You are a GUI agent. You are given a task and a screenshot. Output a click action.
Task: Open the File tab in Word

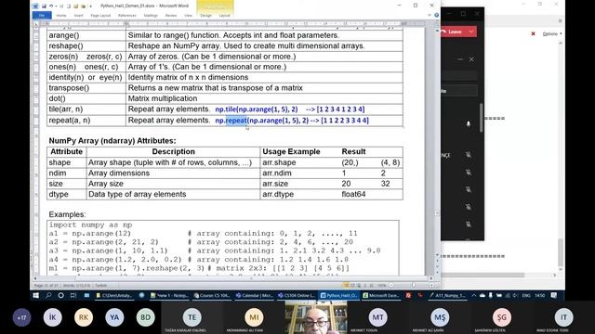click(x=42, y=16)
